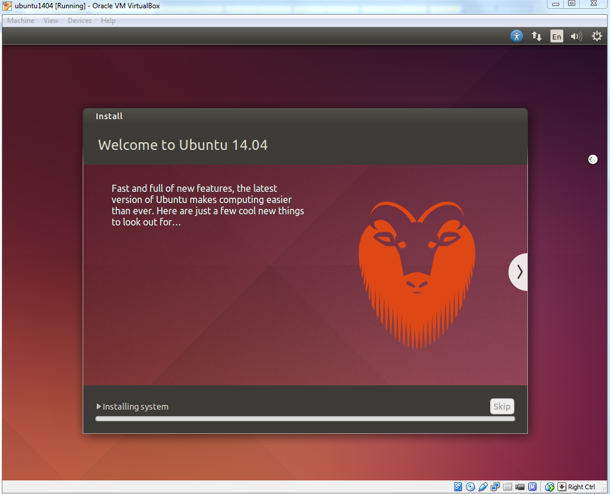Open the session gear menu
The height and width of the screenshot is (494, 610).
pyautogui.click(x=596, y=36)
